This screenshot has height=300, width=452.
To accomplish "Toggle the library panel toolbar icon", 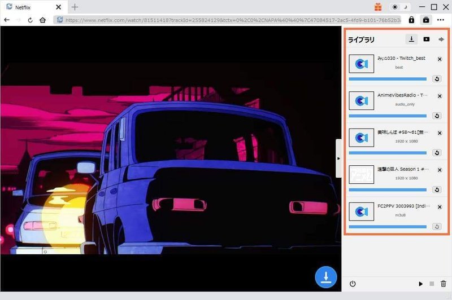I will tap(426, 20).
